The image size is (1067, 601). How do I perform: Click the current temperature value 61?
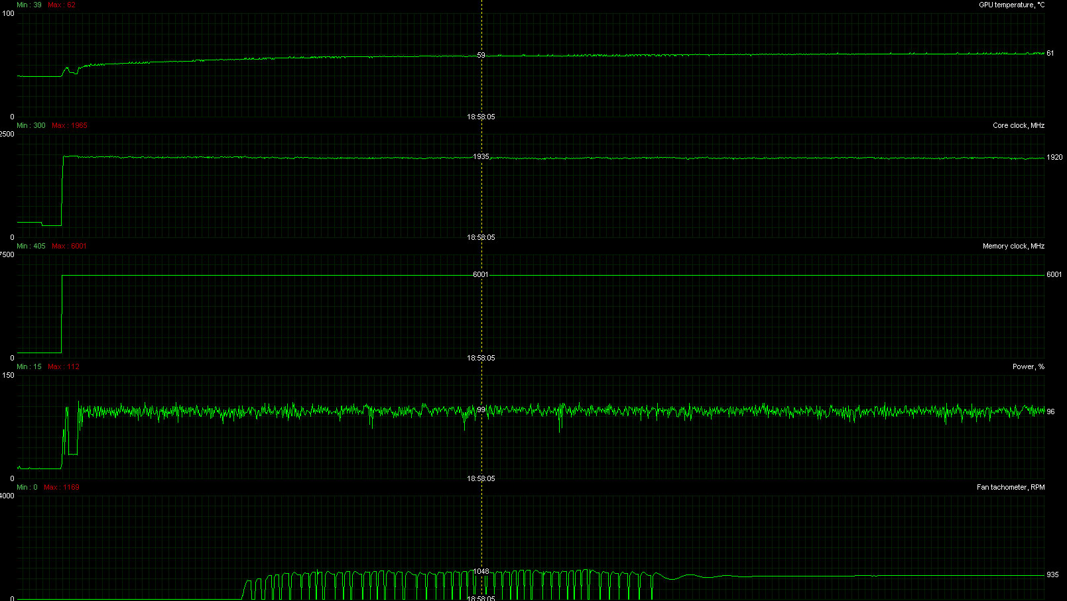coord(1050,54)
